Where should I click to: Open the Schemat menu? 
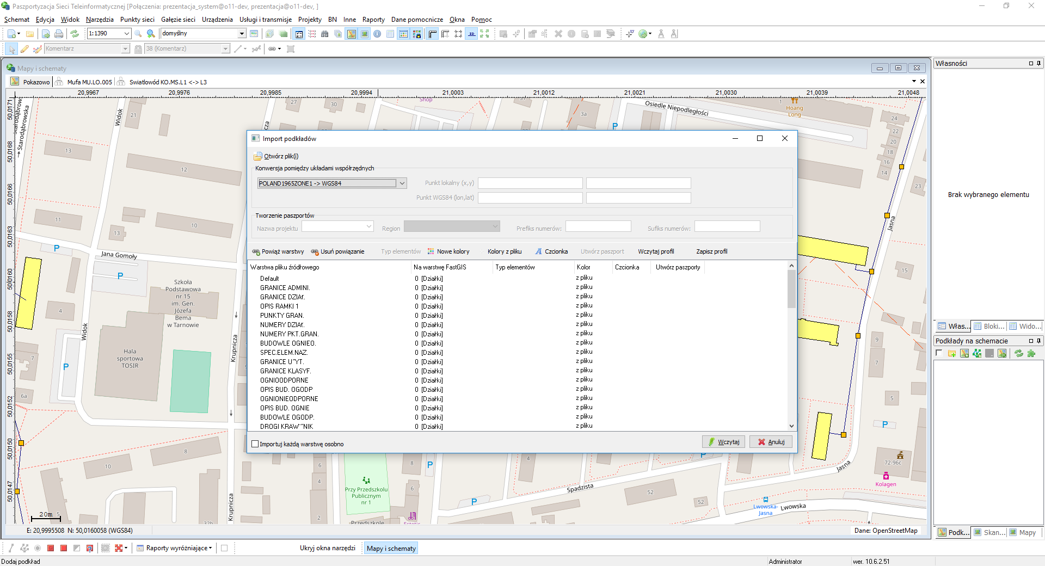pos(17,20)
